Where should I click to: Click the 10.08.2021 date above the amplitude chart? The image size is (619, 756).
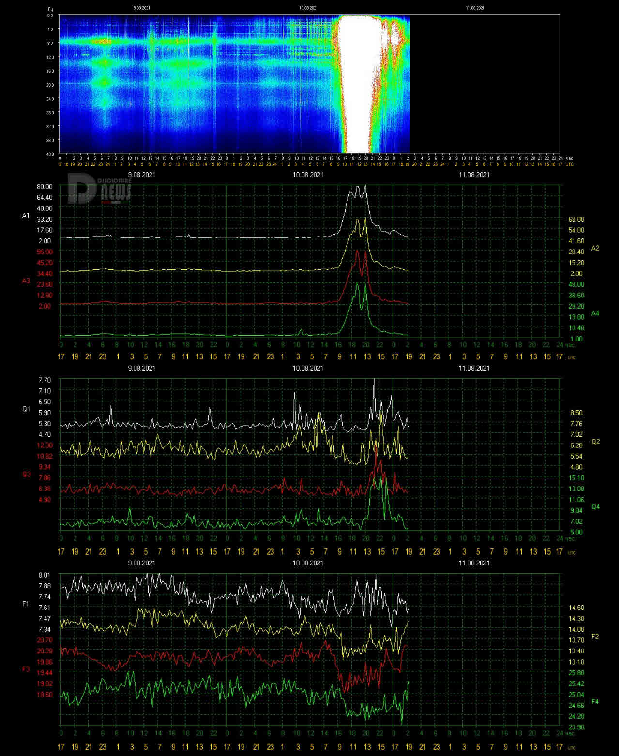click(308, 175)
